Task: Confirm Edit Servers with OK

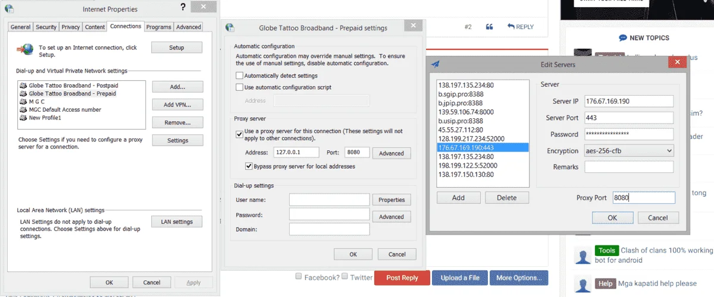Action: click(612, 217)
